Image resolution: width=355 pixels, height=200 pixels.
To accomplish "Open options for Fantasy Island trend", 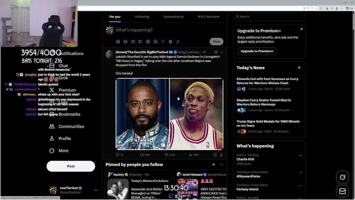I will pos(300,185).
